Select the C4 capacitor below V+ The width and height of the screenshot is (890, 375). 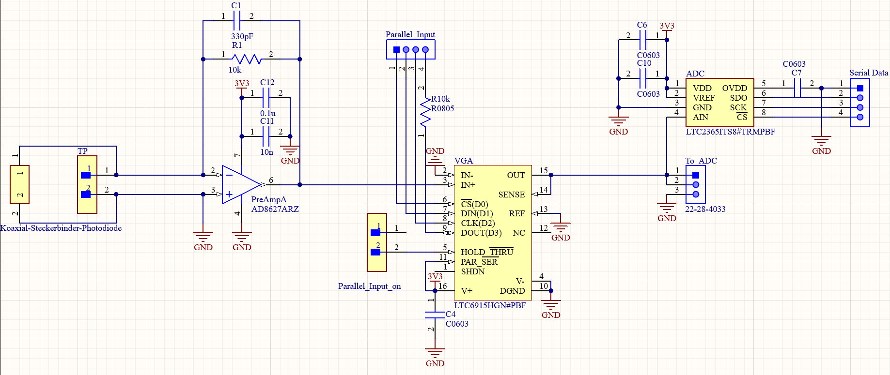point(435,315)
